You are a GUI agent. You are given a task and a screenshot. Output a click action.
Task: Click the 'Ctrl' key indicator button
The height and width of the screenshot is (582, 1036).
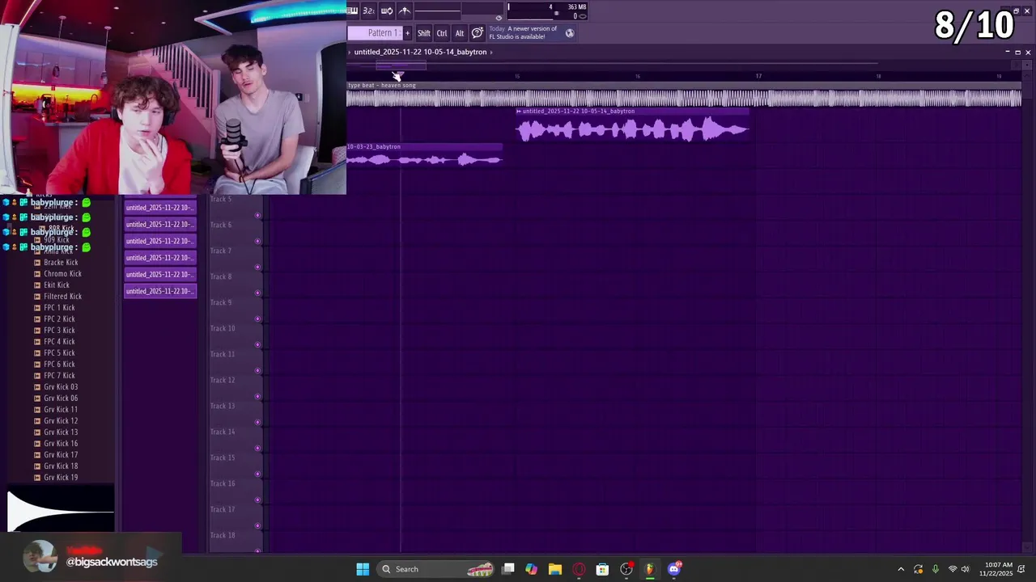(442, 33)
